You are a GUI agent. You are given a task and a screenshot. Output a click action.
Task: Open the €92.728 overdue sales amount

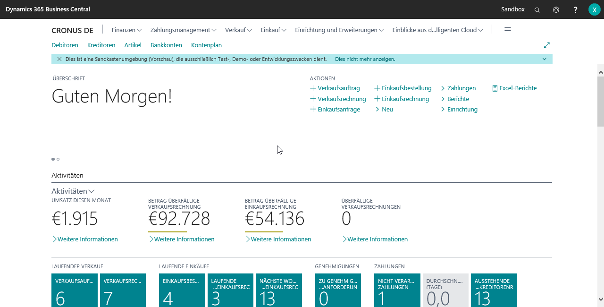pyautogui.click(x=179, y=219)
